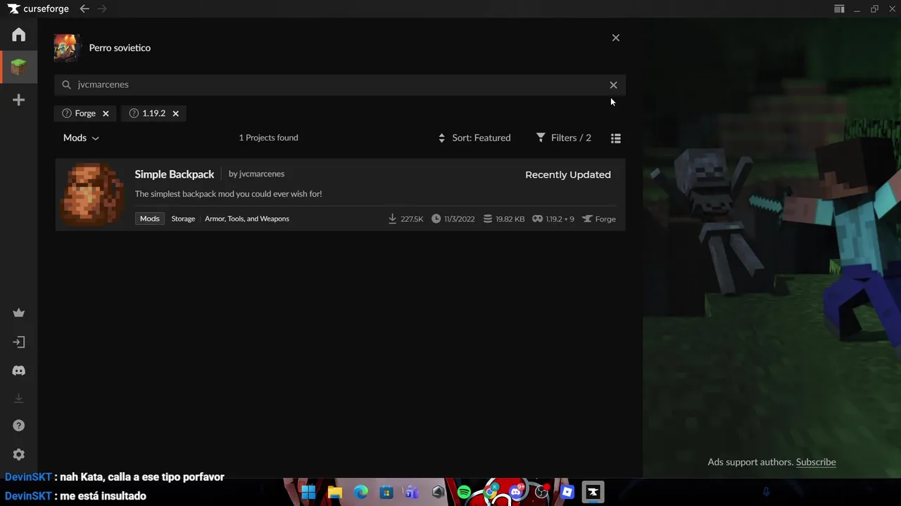Click the Perro sovietico profile icon
The image size is (901, 506).
pos(68,48)
